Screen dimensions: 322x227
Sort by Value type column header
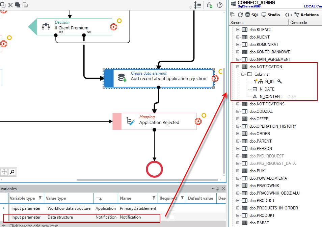(x=69, y=198)
